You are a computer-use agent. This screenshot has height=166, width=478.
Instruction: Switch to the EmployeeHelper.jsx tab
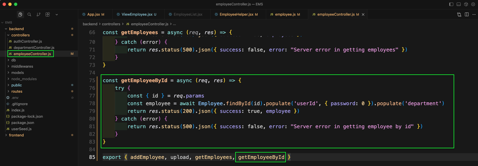[x=236, y=14]
